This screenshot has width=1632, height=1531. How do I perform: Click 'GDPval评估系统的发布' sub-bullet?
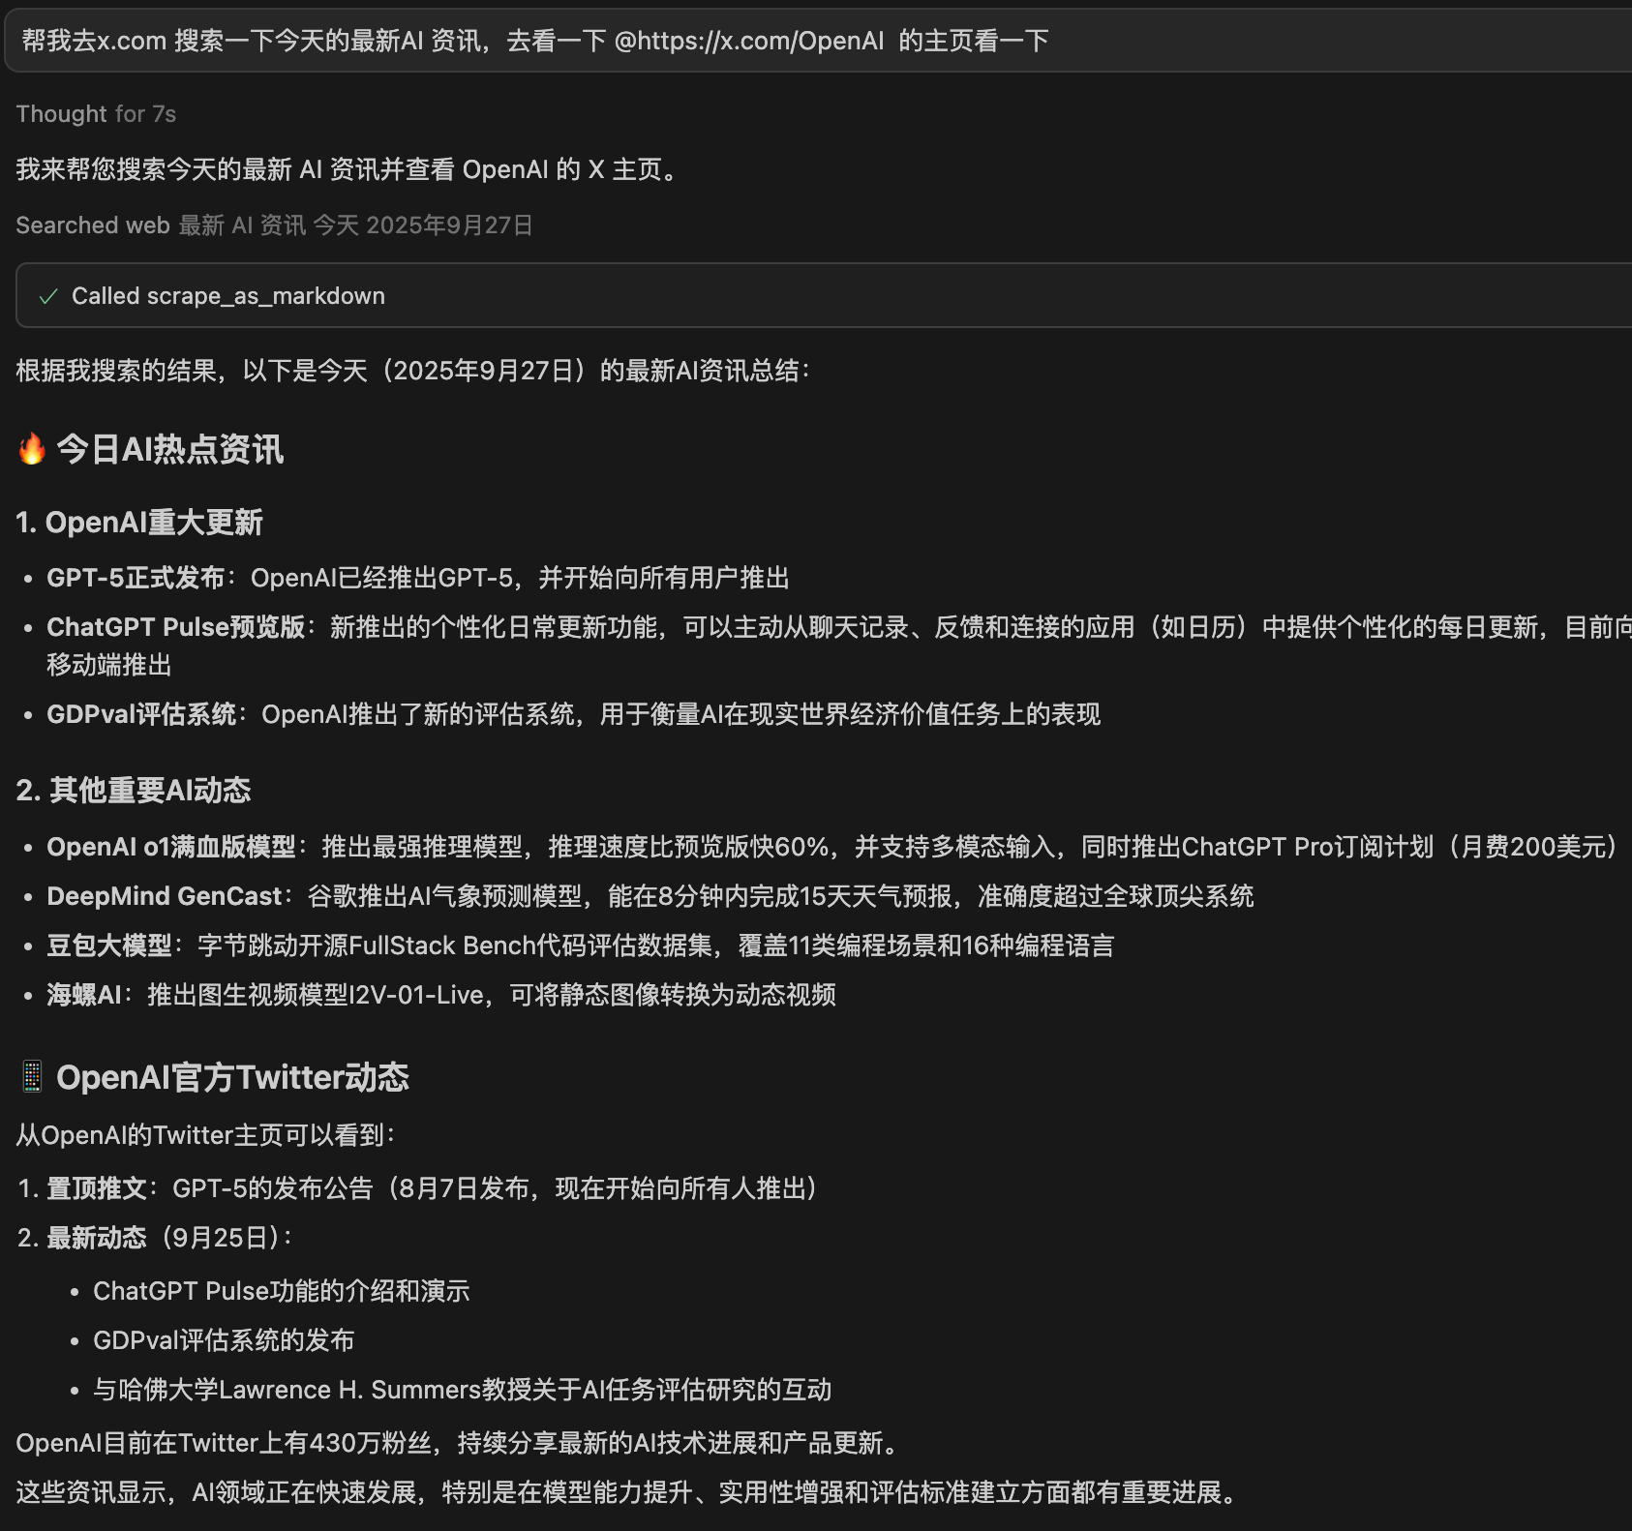(224, 1340)
